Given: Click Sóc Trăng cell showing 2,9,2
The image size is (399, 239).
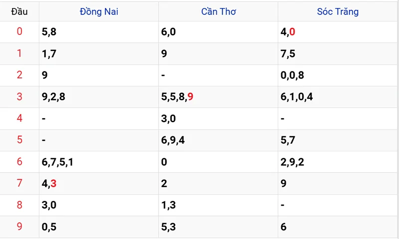Looking at the screenshot, I should coord(292,162).
